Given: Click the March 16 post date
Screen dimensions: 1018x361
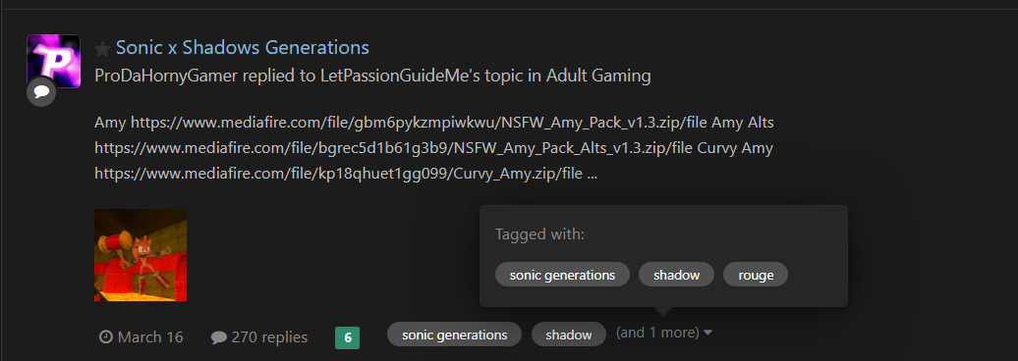Looking at the screenshot, I should point(150,337).
